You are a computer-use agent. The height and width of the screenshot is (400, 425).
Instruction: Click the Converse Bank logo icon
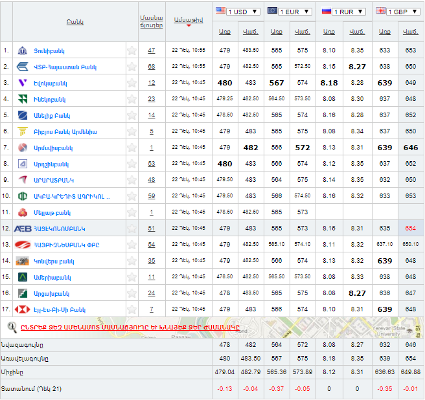22,261
